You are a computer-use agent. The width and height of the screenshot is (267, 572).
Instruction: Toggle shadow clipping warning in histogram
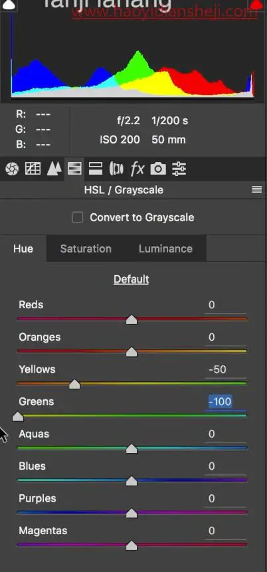tap(8, 5)
